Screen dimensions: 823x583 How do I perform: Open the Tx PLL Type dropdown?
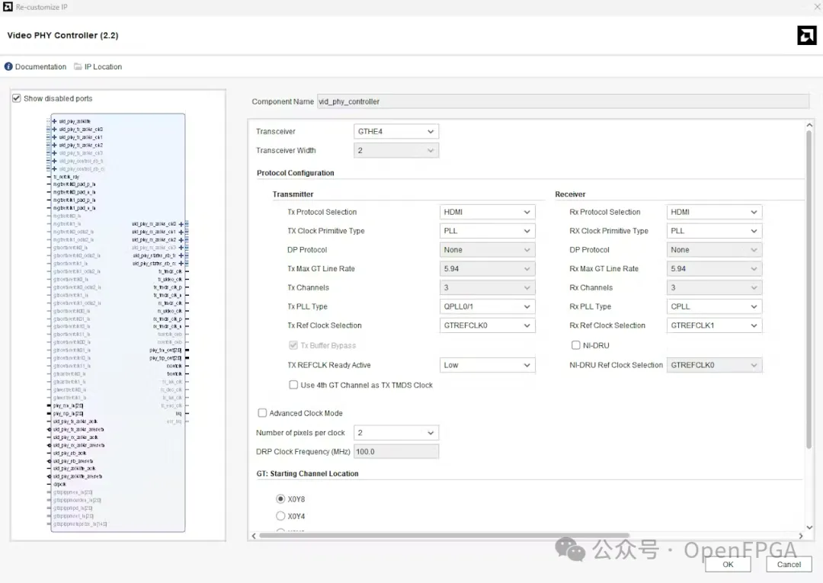[x=487, y=306]
